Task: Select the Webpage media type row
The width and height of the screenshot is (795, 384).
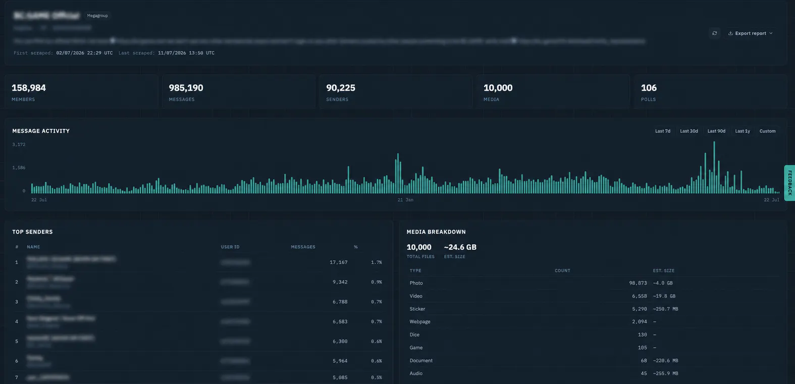Action: (x=593, y=322)
